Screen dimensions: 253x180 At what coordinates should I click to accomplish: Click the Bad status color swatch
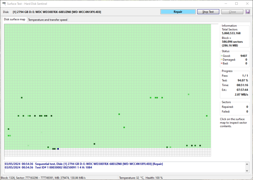point(222,63)
